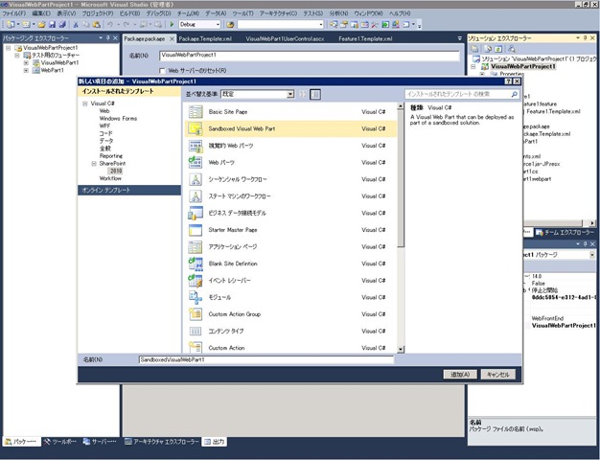The height and width of the screenshot is (460, 600).
Task: Pick the Custom Action Group template icon
Action: click(196, 313)
